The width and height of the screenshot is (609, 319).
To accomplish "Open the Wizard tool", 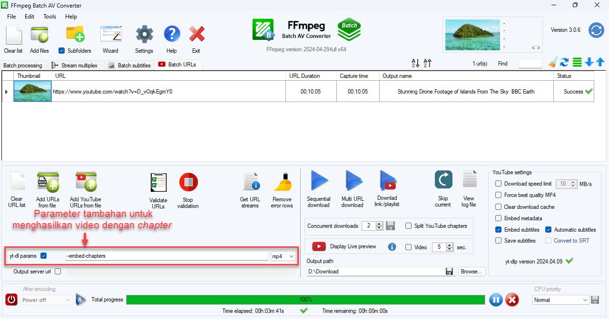I will [x=110, y=35].
